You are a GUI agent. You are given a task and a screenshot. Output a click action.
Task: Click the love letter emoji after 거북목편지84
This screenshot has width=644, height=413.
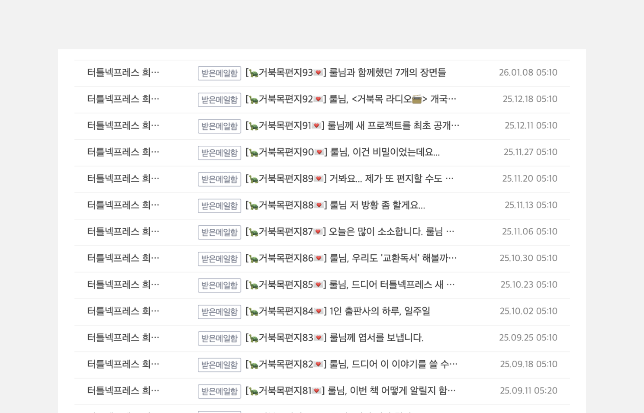click(x=319, y=311)
